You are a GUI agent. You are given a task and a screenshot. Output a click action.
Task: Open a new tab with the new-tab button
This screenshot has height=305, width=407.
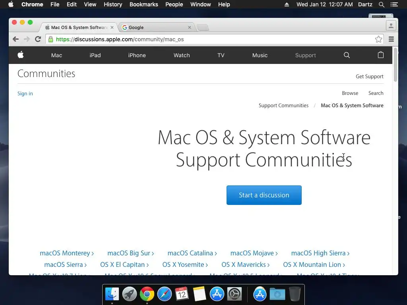pyautogui.click(x=203, y=27)
